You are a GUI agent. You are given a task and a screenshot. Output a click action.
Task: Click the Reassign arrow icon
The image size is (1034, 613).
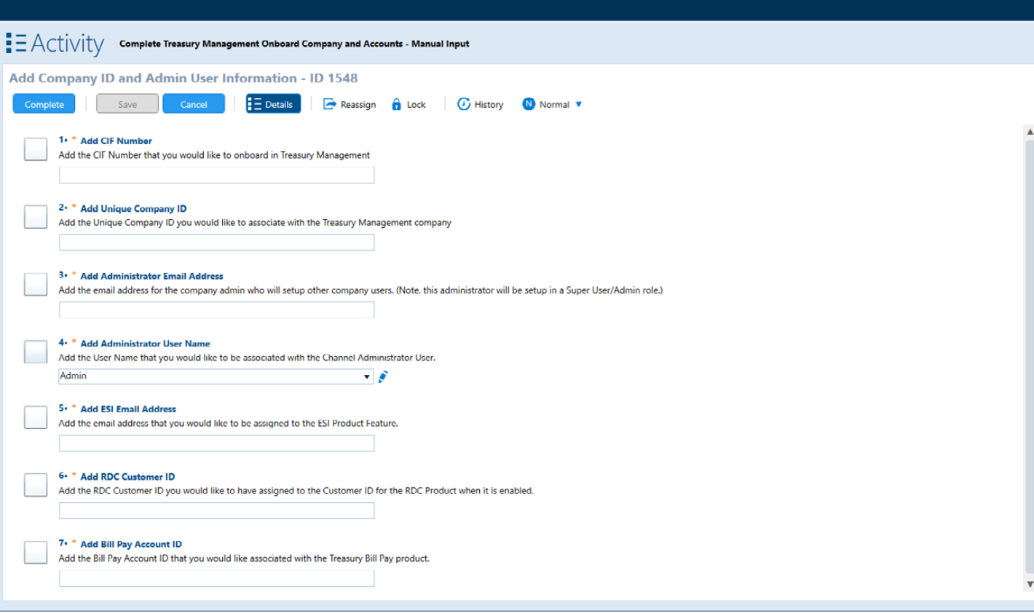pos(329,104)
